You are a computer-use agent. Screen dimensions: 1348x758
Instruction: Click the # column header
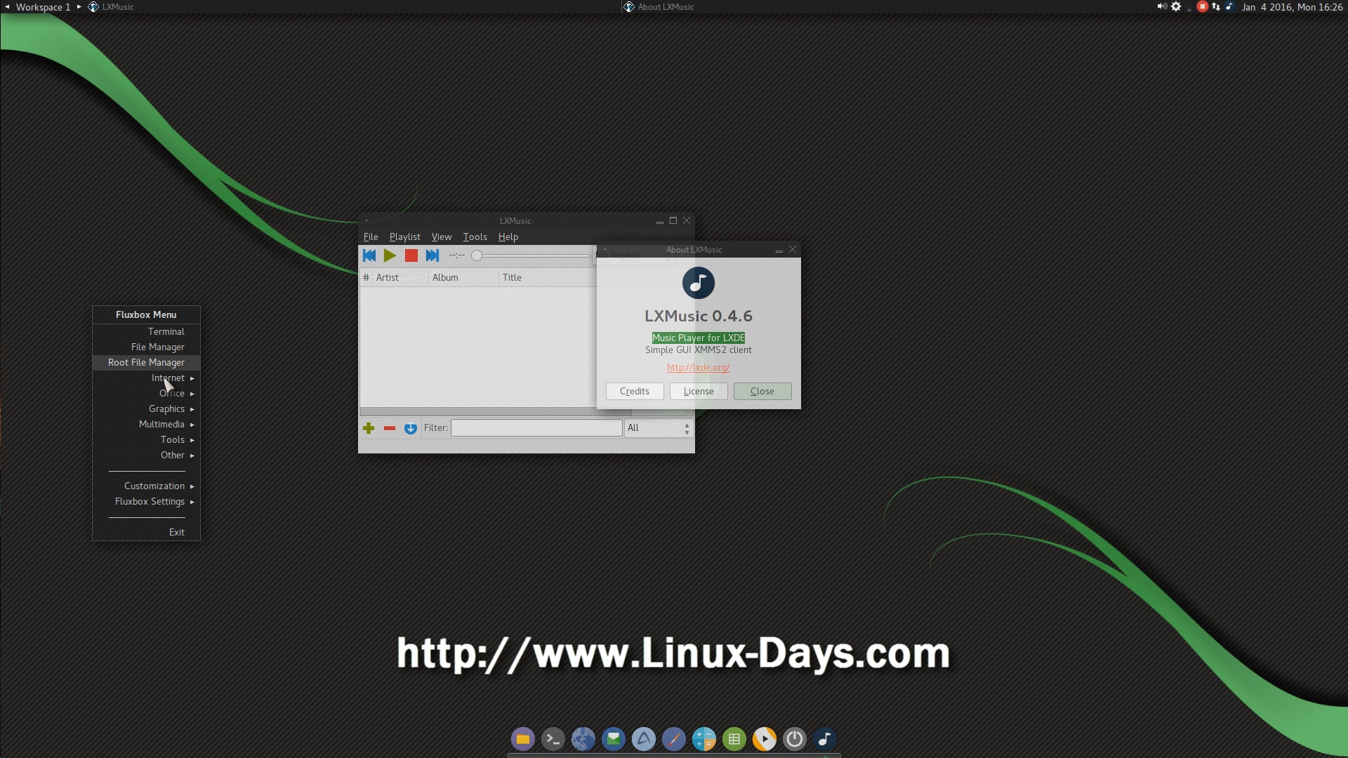(x=366, y=278)
